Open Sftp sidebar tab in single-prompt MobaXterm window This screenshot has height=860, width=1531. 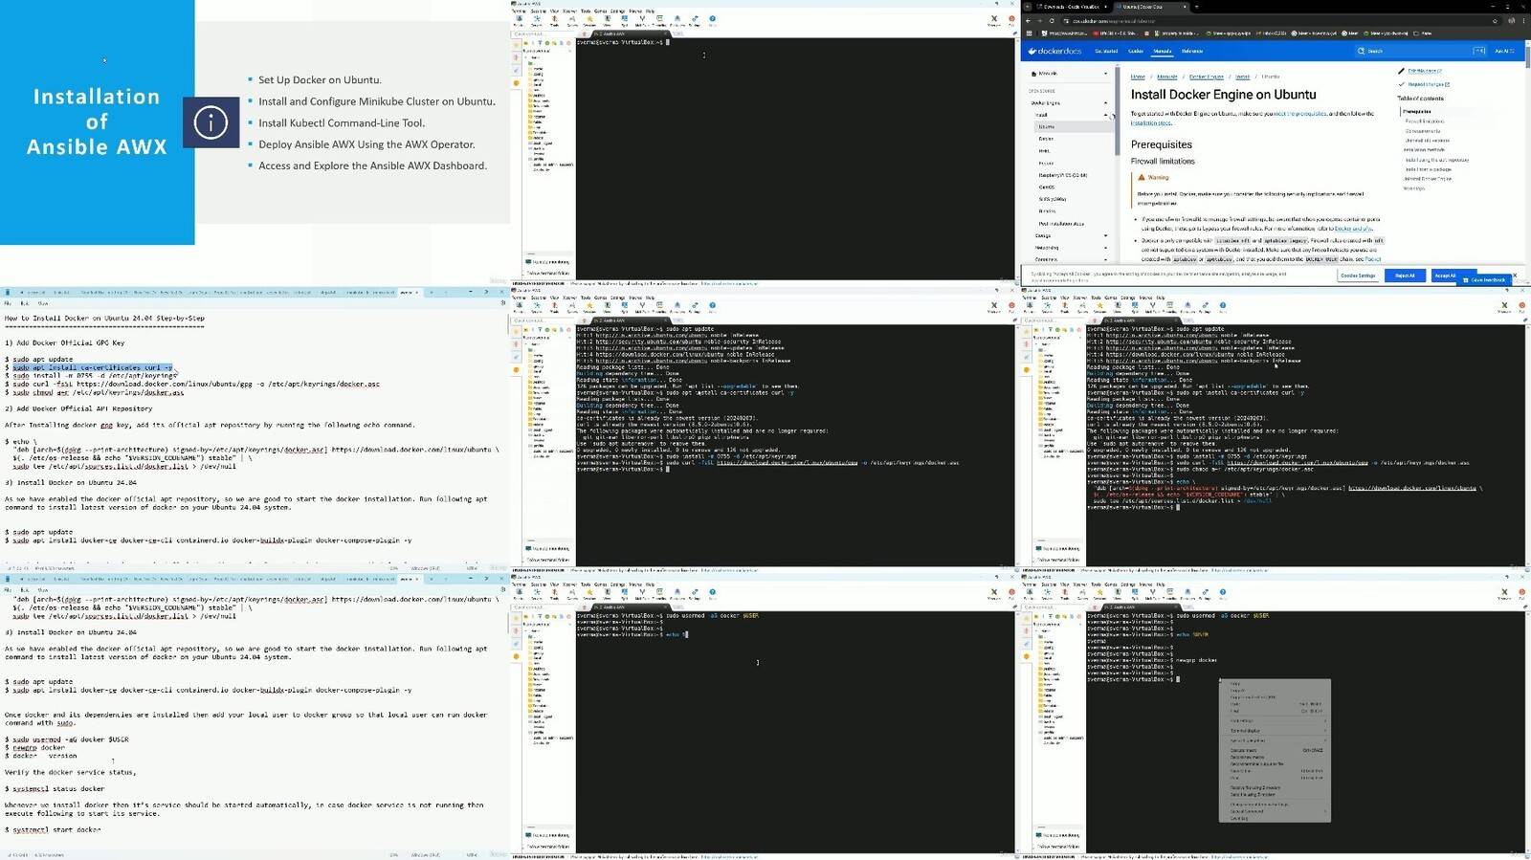517,82
